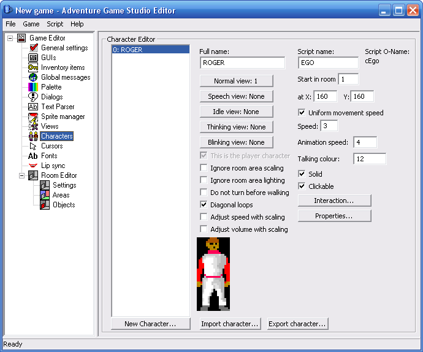Click the Lip sync red lips icon
This screenshot has height=352, width=423.
coord(33,166)
